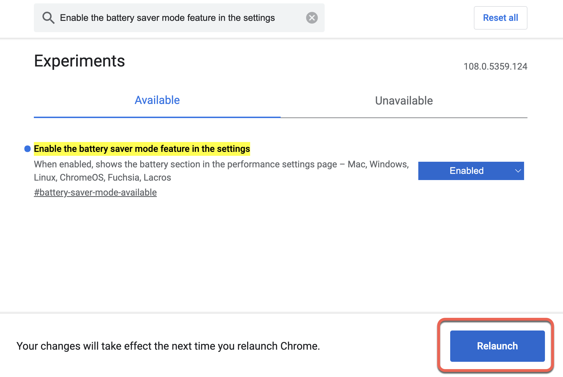The image size is (563, 377).
Task: Click the blue underline beneath the Available tab
Action: [157, 117]
